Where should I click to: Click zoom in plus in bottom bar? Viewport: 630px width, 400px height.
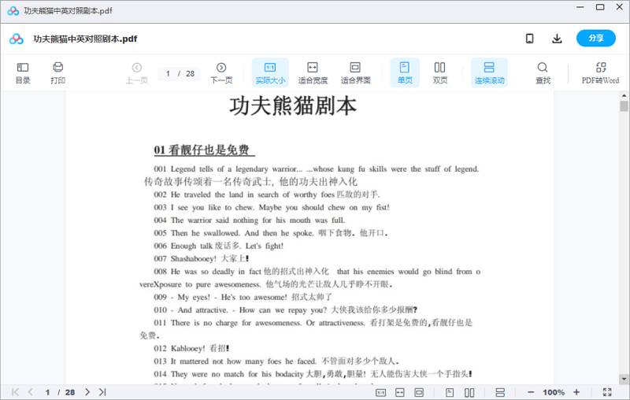576,392
